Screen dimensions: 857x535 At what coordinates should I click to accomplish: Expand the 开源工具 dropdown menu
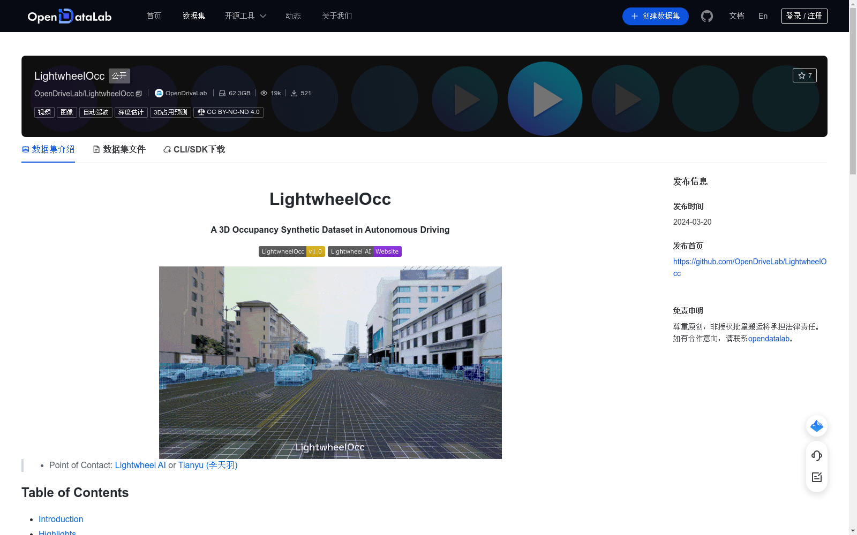(x=245, y=16)
